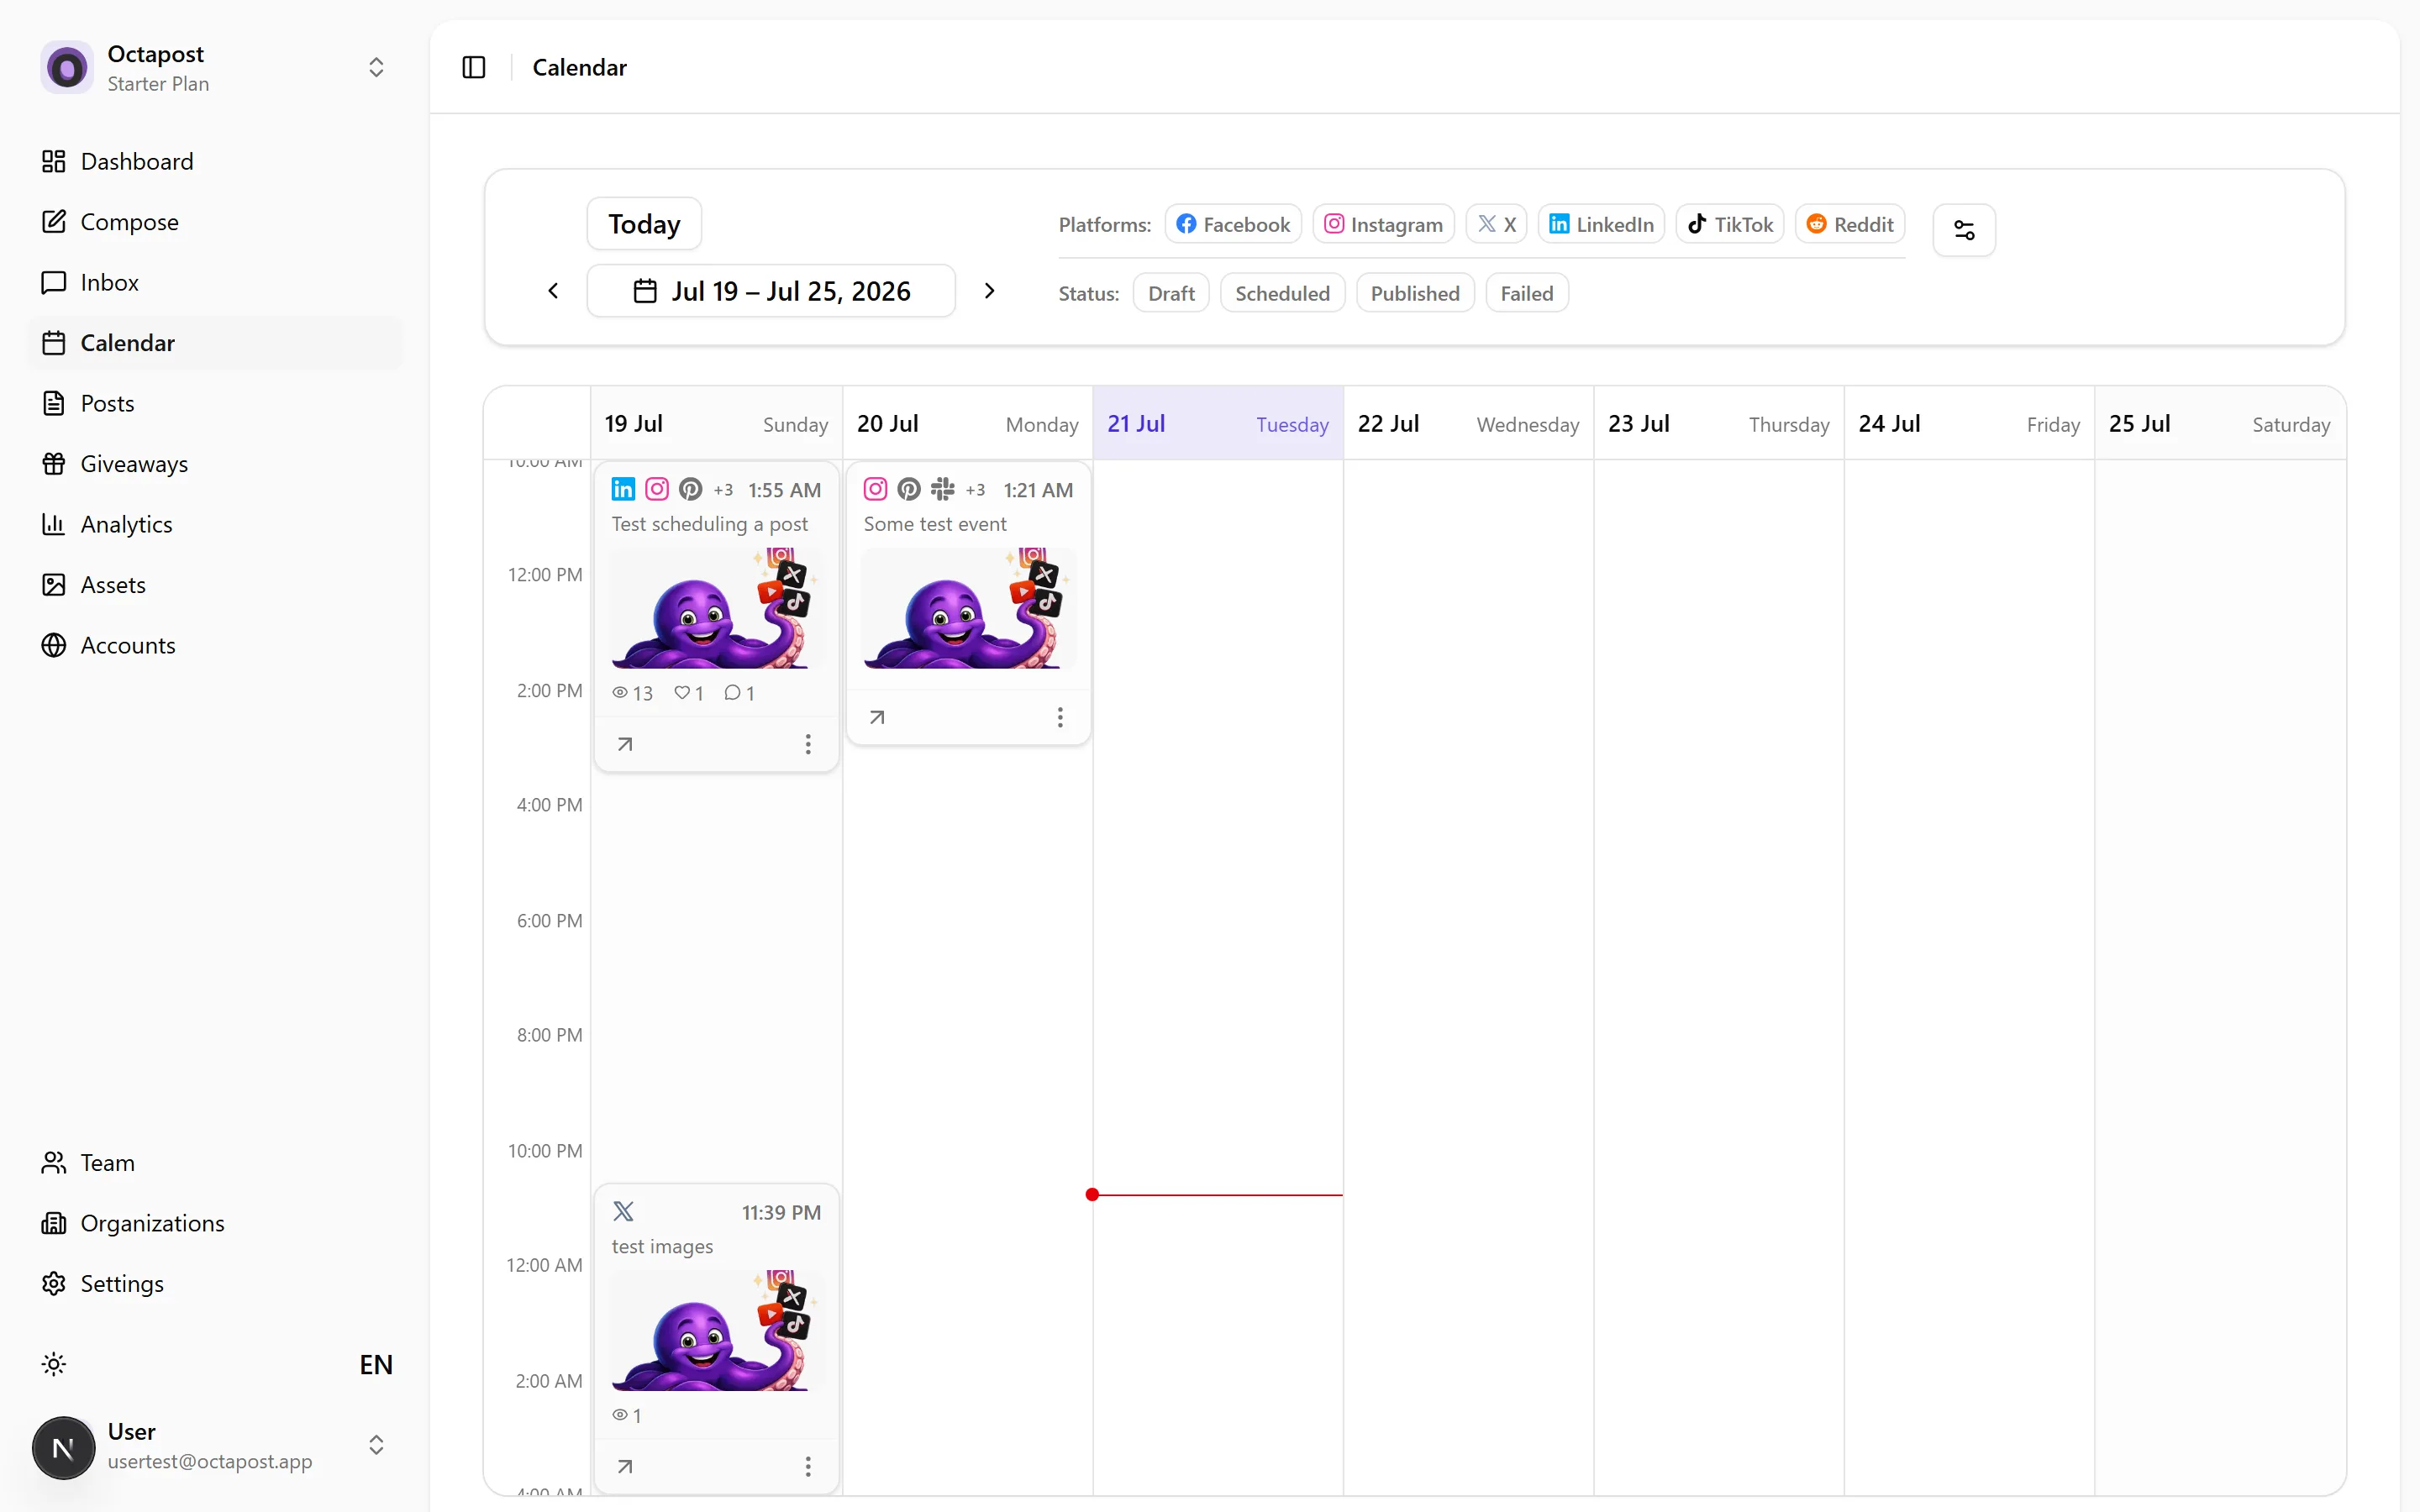
Task: Toggle LinkedIn platform filter
Action: coord(1601,224)
